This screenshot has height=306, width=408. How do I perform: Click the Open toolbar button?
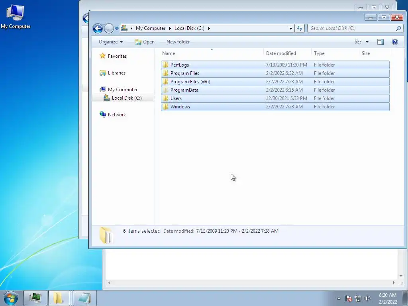click(145, 42)
